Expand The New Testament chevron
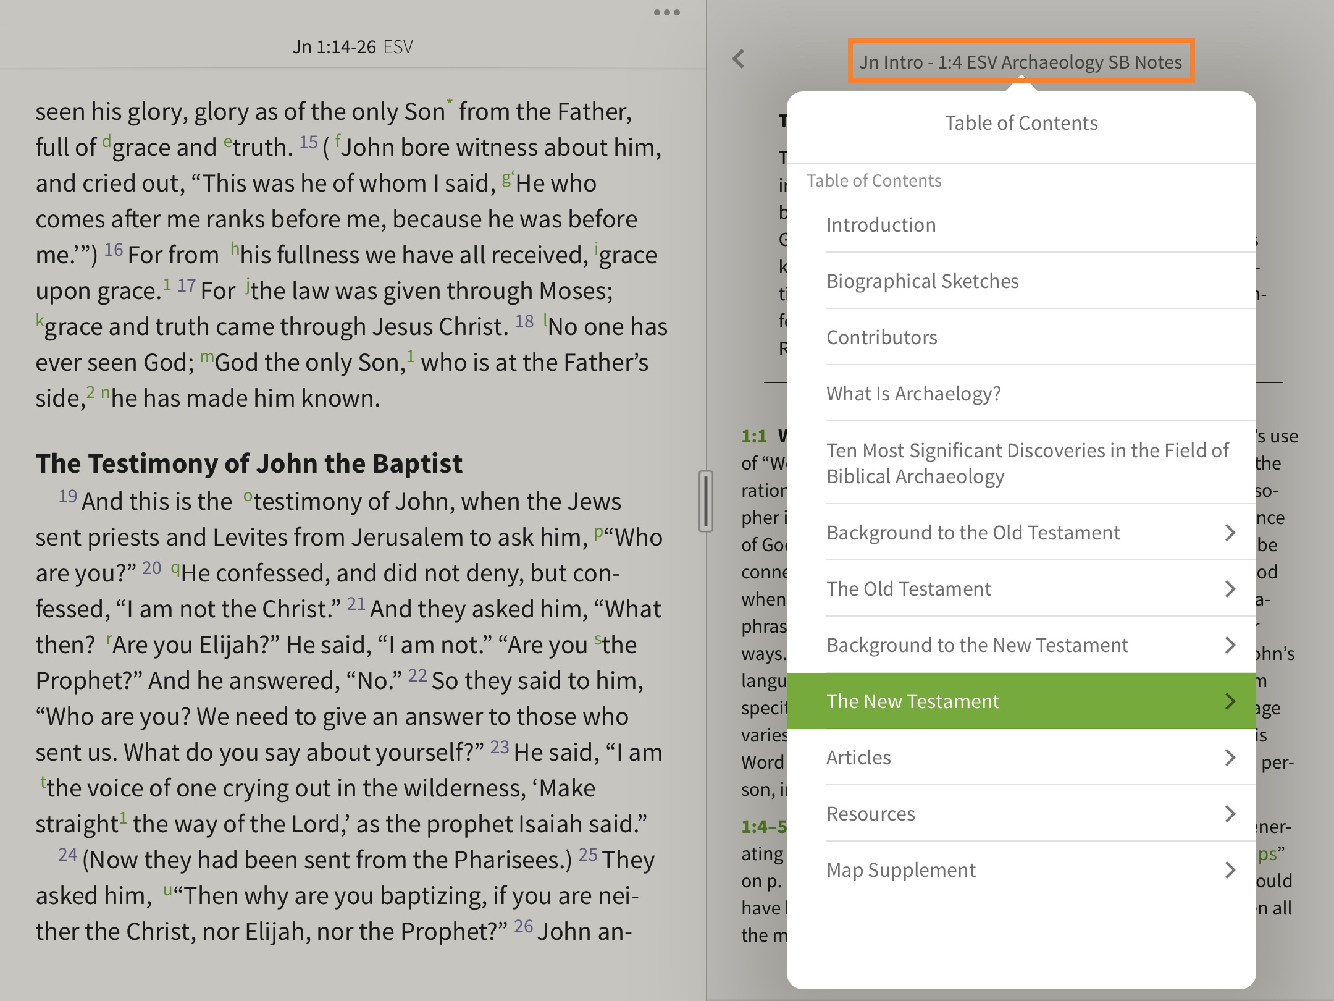 point(1230,701)
